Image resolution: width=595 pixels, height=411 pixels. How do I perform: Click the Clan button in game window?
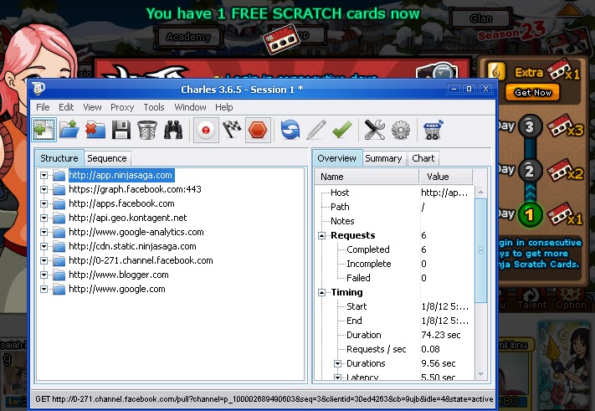481,18
